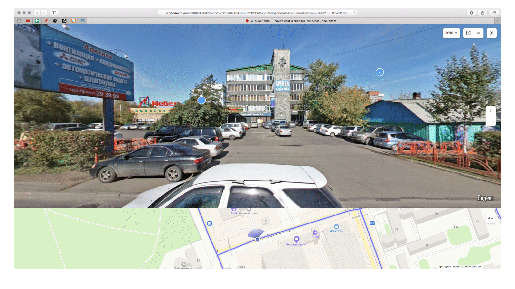Screen dimensions: 515x289
Task: Collapse the mini map using the arrows button
Action: 491,218
